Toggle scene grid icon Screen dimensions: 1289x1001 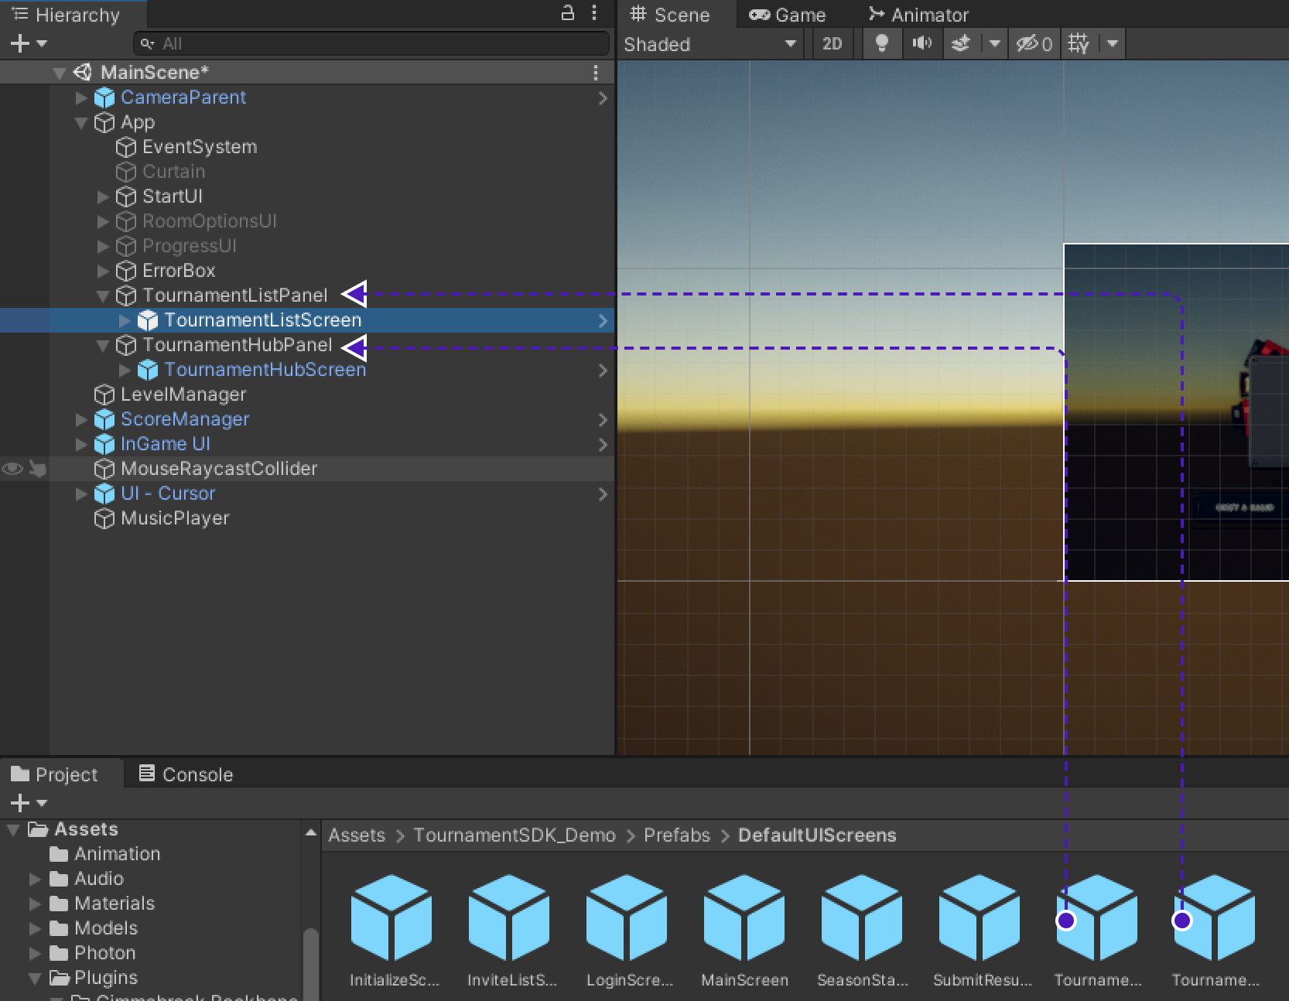tap(1079, 43)
